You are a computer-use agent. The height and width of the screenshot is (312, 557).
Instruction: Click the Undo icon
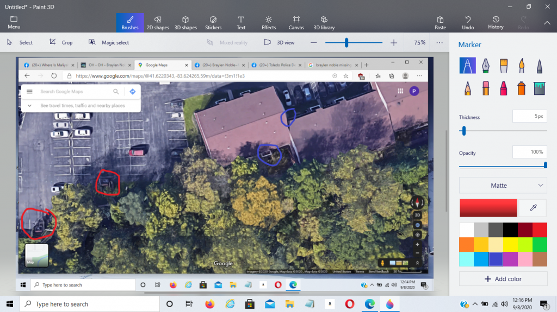tap(468, 22)
